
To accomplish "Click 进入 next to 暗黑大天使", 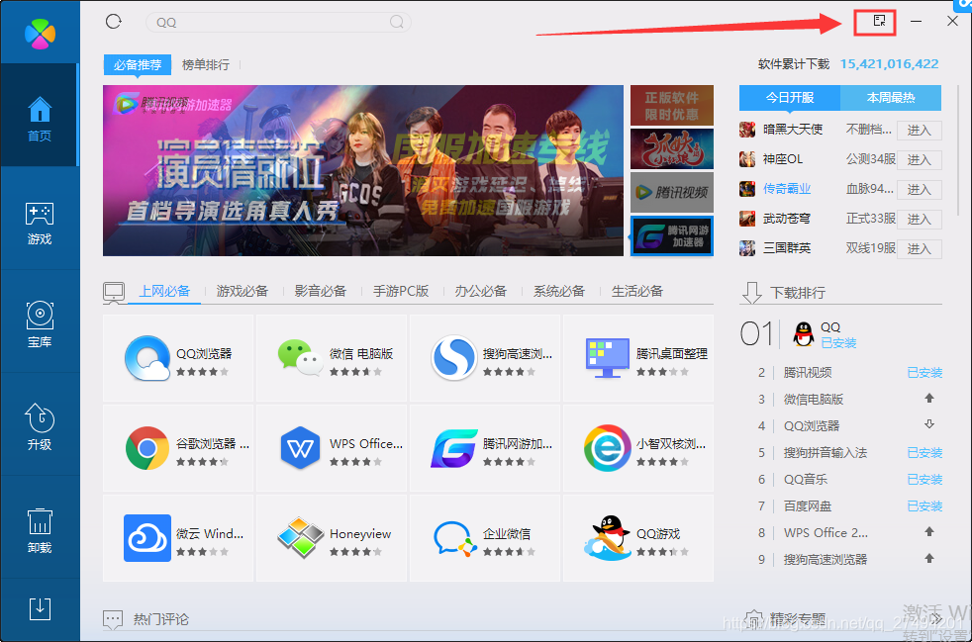I will [x=919, y=130].
